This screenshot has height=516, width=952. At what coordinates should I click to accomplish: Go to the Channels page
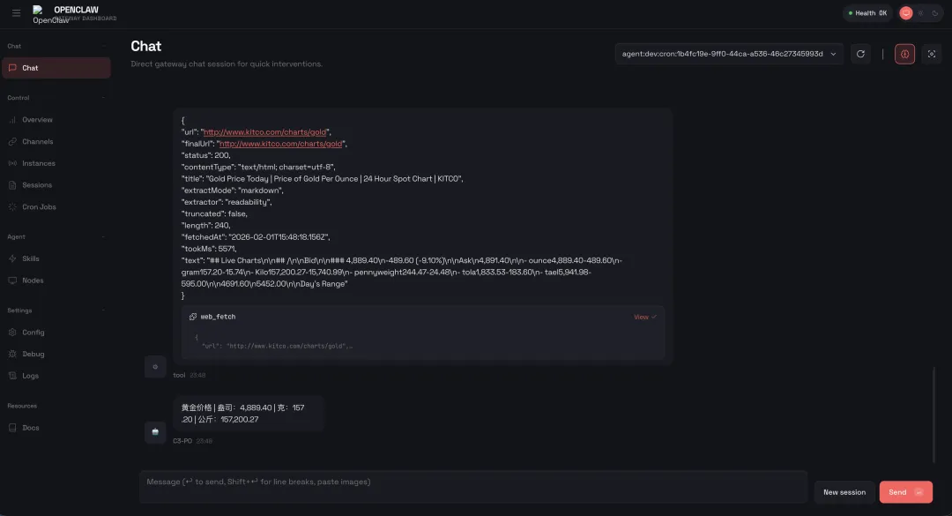pos(37,141)
